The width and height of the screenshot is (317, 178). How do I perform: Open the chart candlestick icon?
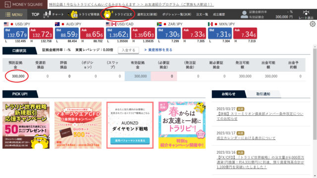[47, 14]
